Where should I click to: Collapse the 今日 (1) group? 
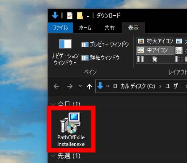53,104
